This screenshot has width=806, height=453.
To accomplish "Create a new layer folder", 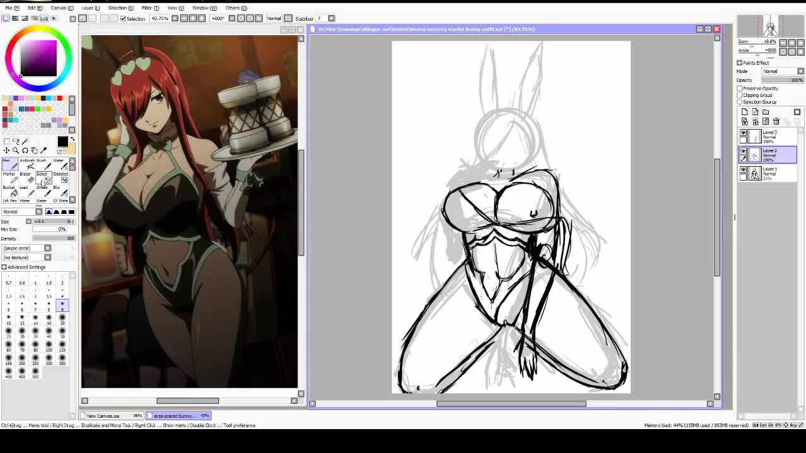I will click(x=766, y=112).
